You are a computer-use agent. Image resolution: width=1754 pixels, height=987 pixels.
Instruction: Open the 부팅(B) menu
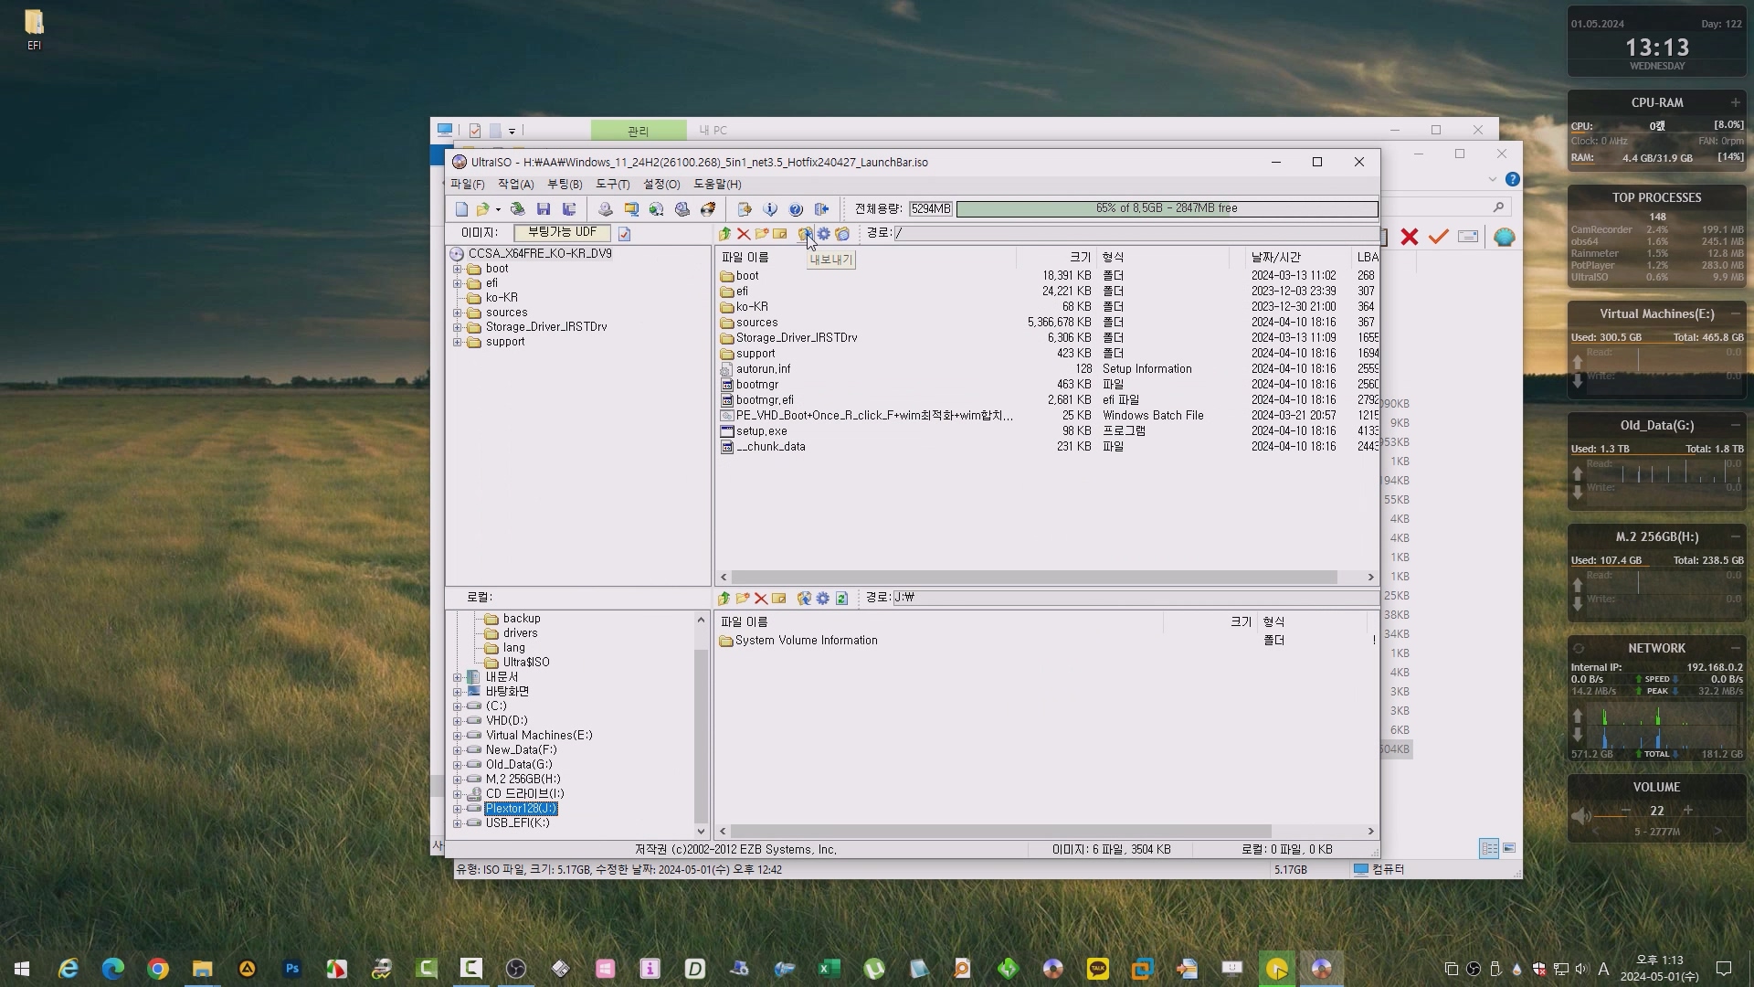pyautogui.click(x=565, y=185)
